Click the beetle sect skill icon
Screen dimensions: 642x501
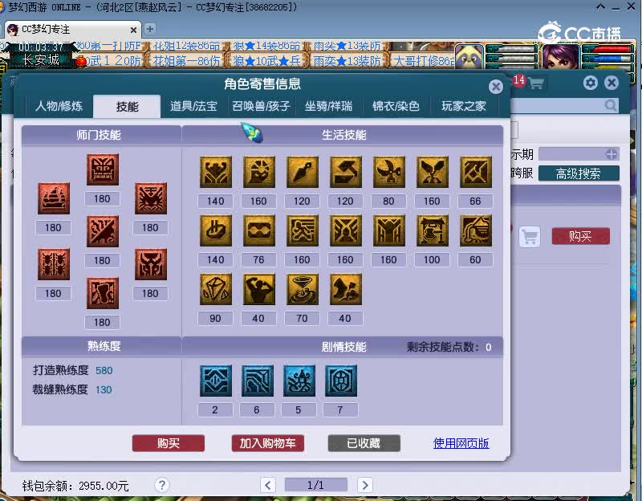(x=54, y=264)
